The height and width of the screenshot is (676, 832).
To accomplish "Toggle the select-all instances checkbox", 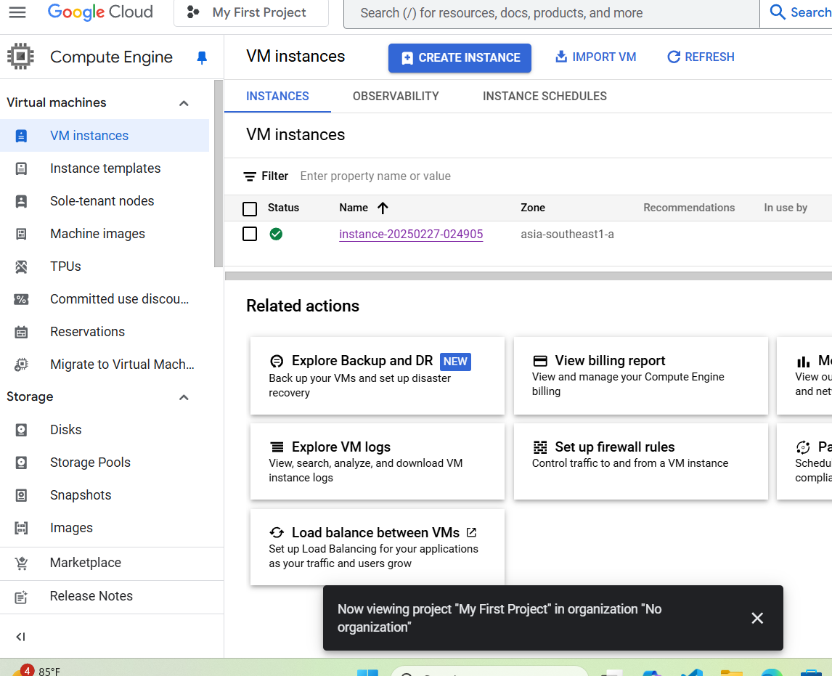I will pos(250,208).
